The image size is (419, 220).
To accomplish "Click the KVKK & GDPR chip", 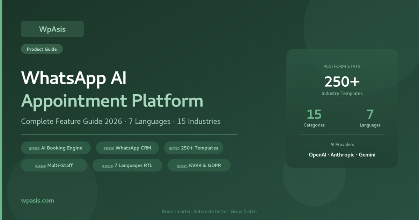I will [199, 165].
